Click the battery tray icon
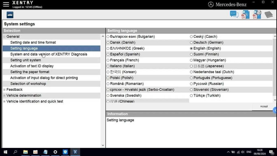 click(233, 152)
